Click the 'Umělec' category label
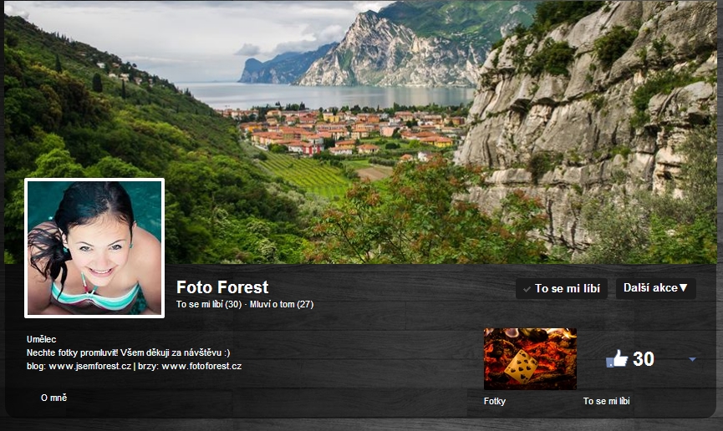 pyautogui.click(x=42, y=339)
